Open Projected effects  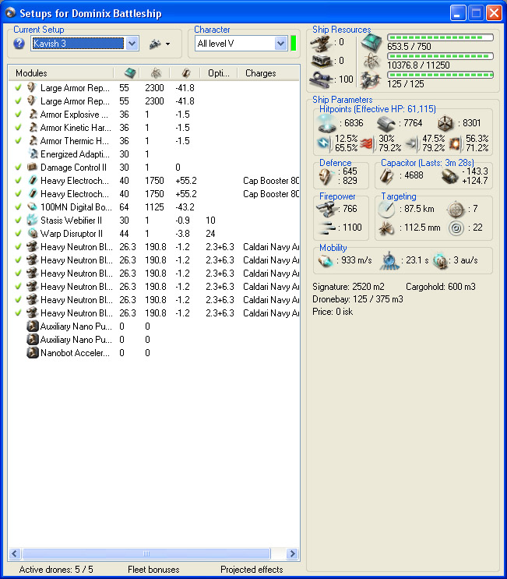tap(252, 570)
